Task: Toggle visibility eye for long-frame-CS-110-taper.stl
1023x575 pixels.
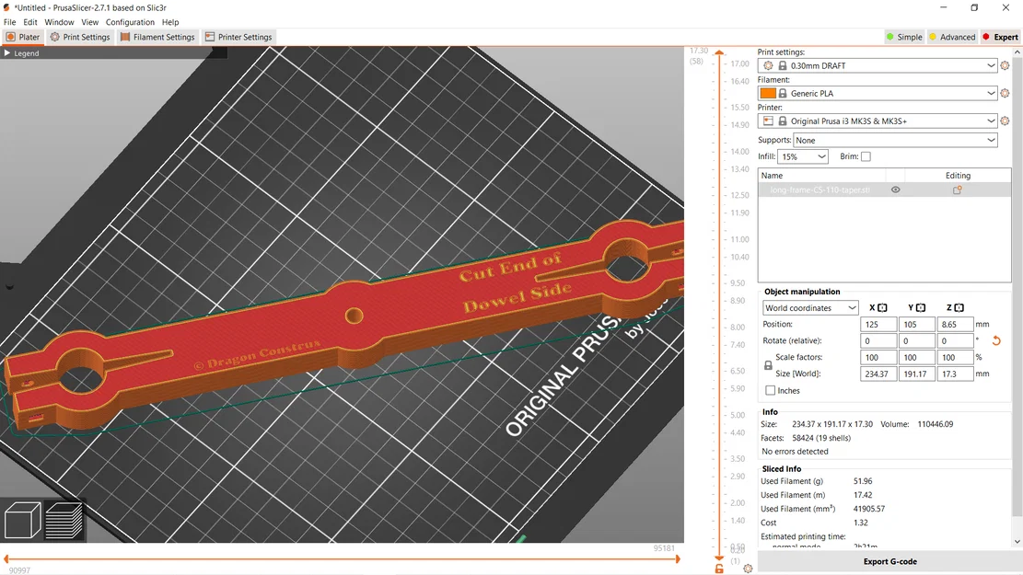Action: pyautogui.click(x=895, y=190)
